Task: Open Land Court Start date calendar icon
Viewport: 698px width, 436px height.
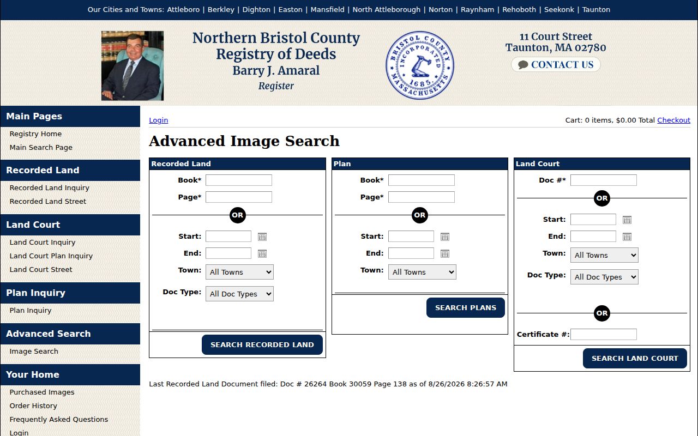Action: (x=627, y=220)
